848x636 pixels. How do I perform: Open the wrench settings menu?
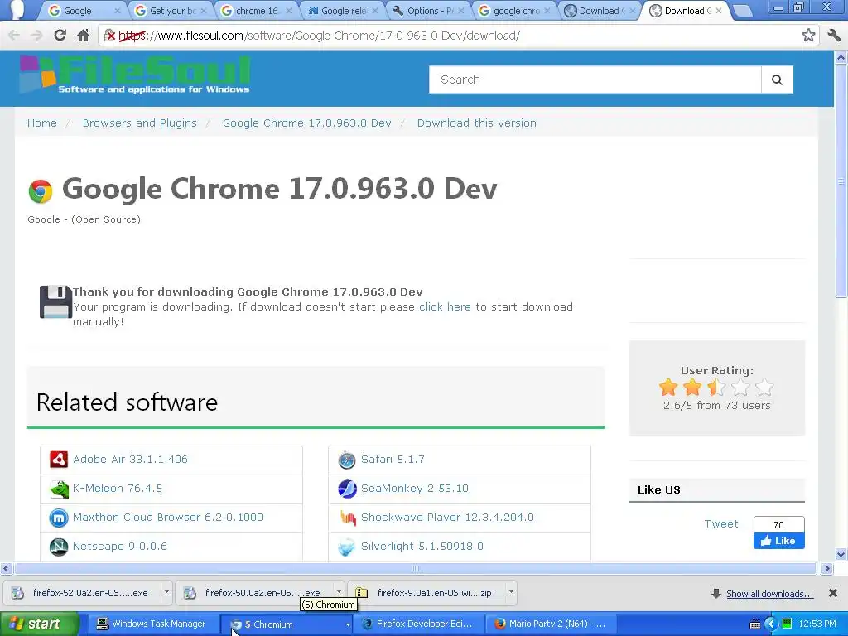[834, 36]
